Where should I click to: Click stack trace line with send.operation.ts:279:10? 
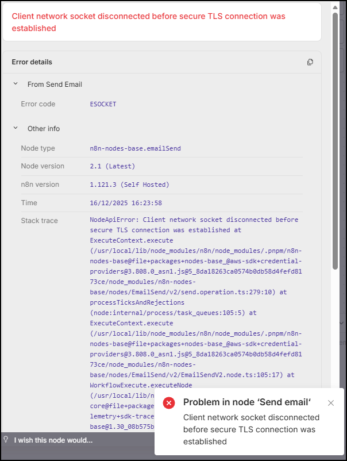(x=188, y=292)
